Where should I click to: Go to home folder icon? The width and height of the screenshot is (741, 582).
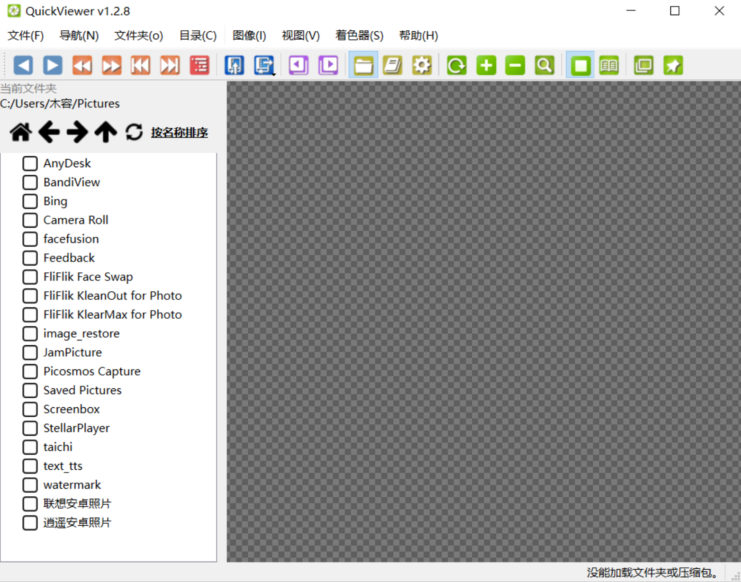coord(21,132)
